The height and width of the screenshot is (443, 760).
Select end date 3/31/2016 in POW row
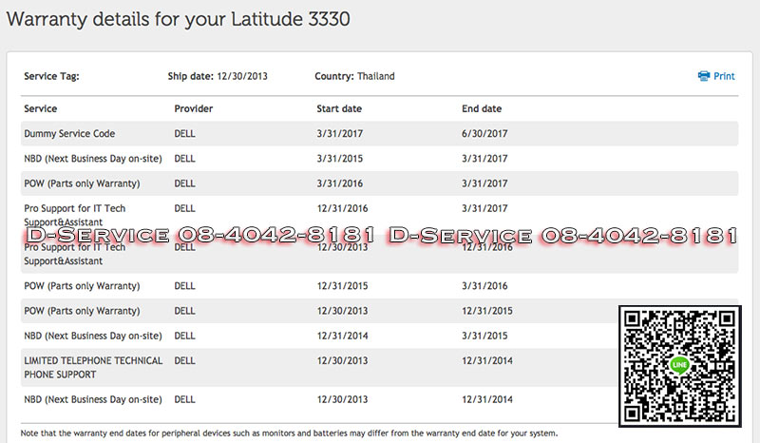[484, 286]
